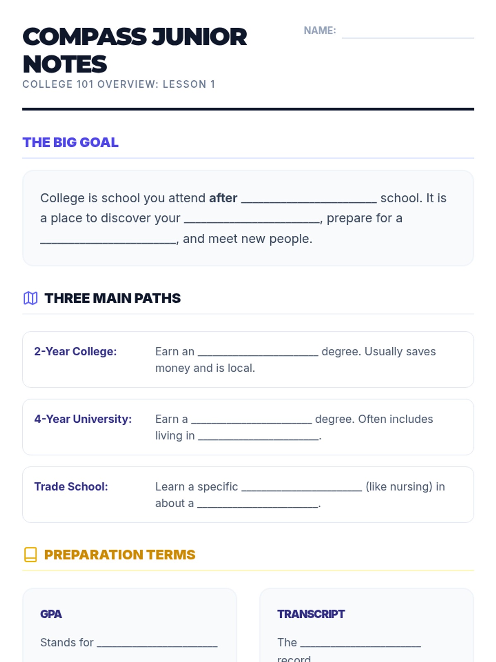This screenshot has width=496, height=662.
Task: Select the 2-Year College label
Action: (75, 351)
